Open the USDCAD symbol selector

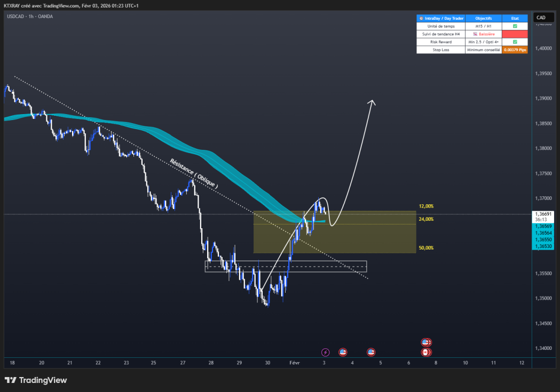(x=14, y=16)
